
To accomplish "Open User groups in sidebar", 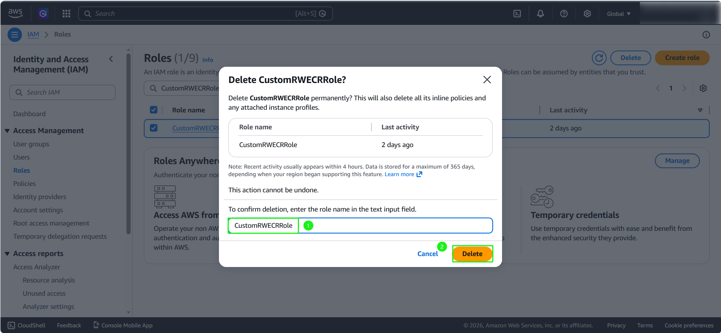I will (x=31, y=144).
